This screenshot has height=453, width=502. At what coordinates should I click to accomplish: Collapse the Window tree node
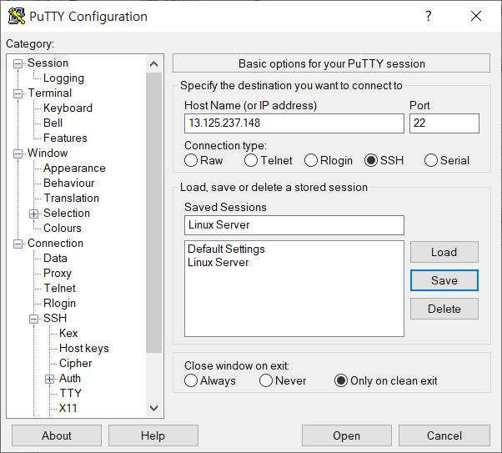[18, 154]
